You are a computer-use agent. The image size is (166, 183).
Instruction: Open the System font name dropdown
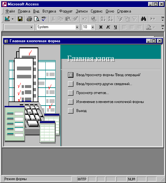(x=77, y=27)
